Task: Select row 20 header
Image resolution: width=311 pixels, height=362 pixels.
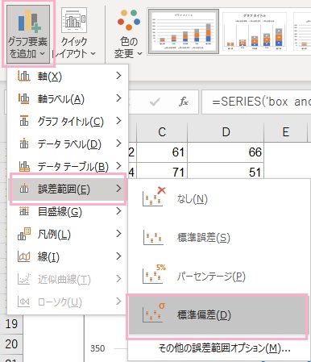Action: pyautogui.click(x=11, y=344)
